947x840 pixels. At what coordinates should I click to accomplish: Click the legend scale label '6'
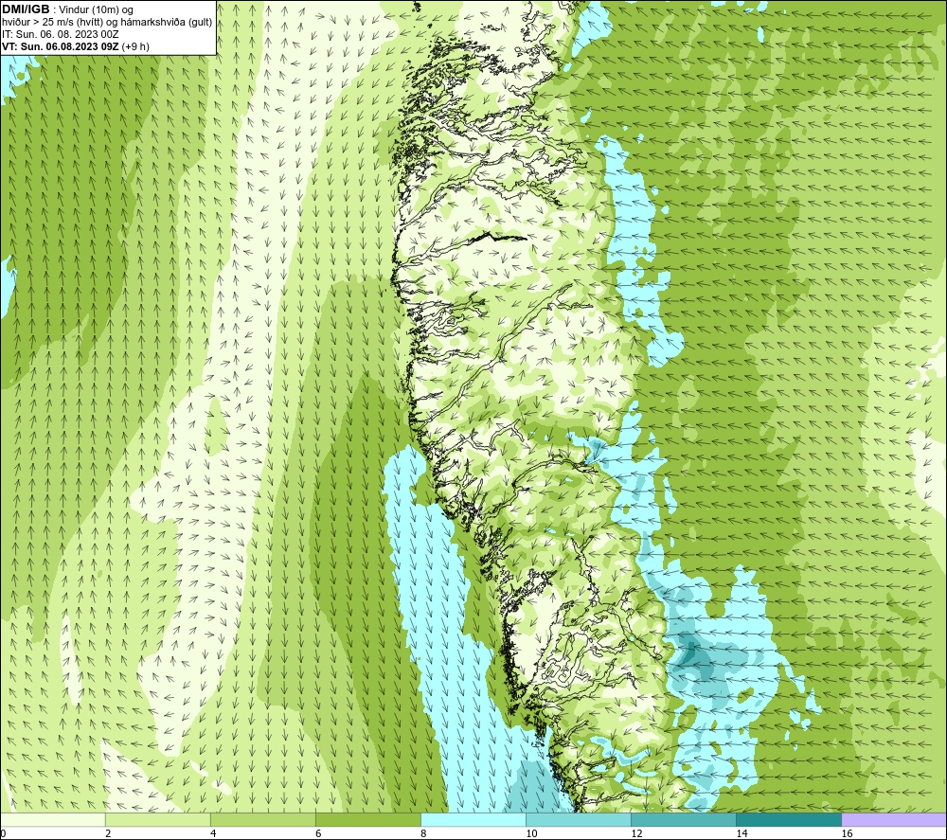pos(318,833)
